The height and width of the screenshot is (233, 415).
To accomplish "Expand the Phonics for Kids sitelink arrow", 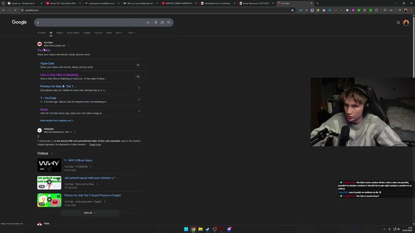I will point(139,88).
